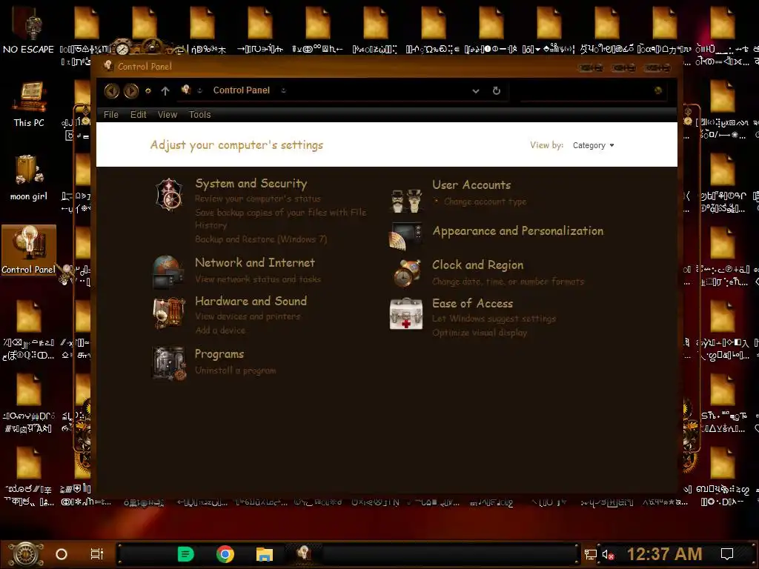
Task: Click the 12:37 AM taskbar clock
Action: pyautogui.click(x=664, y=554)
